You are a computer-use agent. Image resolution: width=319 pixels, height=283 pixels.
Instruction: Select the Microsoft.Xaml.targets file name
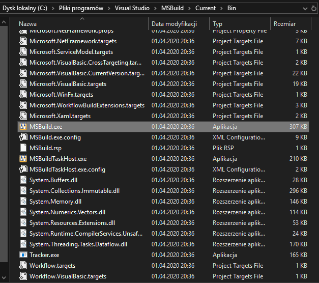[x=60, y=116]
